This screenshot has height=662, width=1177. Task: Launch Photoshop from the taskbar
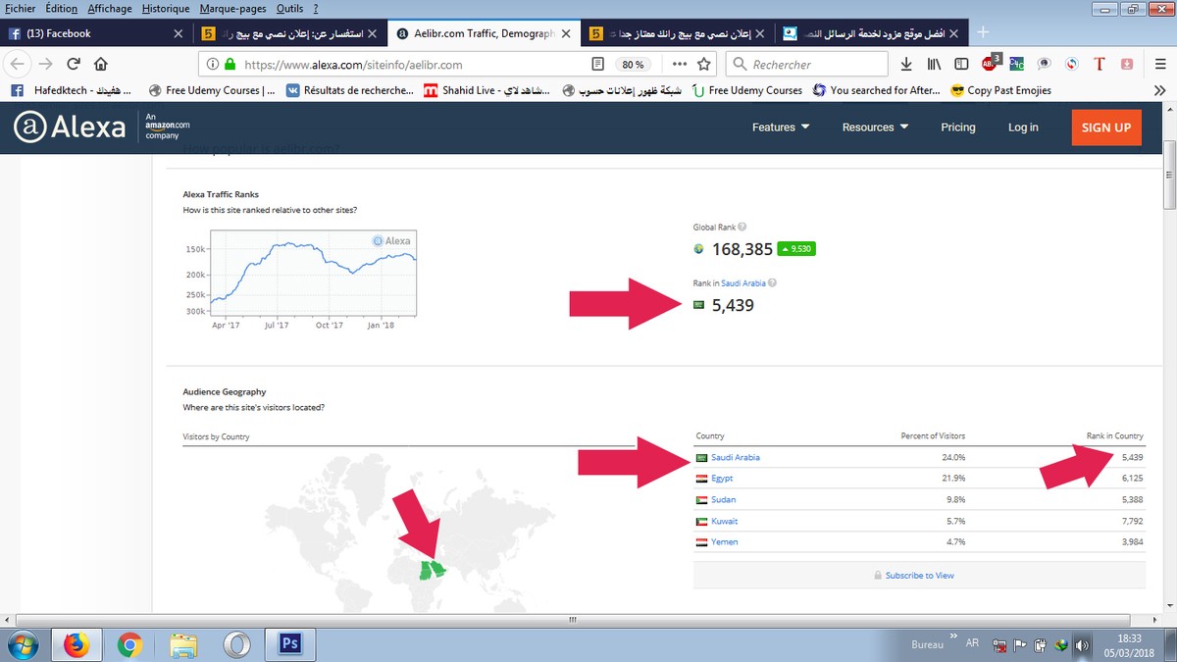290,643
